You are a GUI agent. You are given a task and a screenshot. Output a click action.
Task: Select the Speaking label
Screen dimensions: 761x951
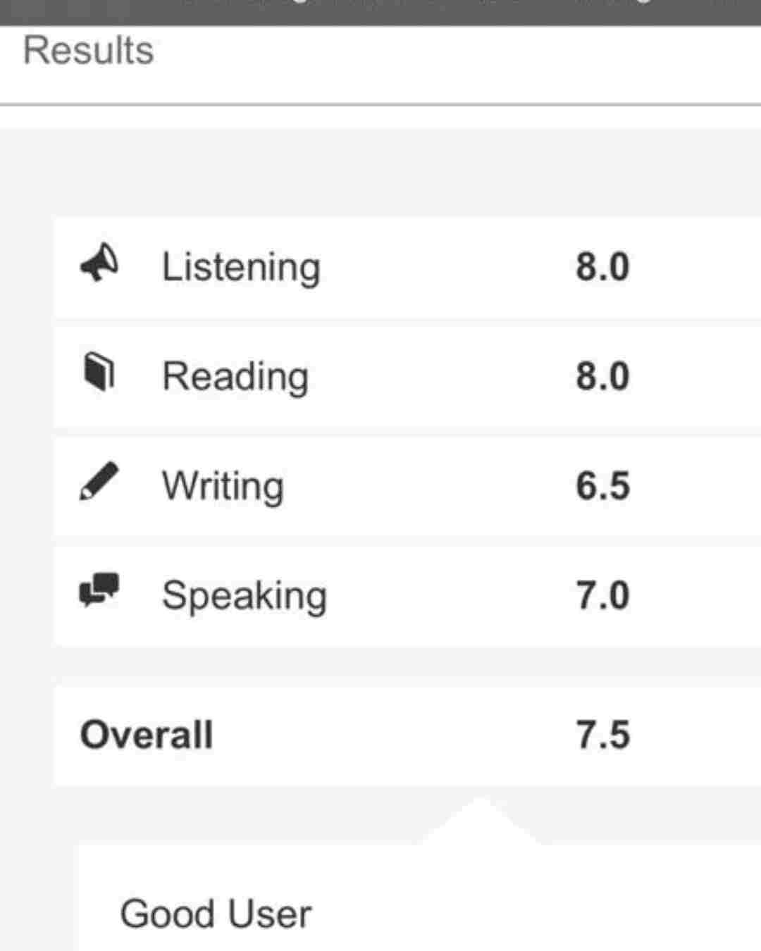tap(245, 596)
